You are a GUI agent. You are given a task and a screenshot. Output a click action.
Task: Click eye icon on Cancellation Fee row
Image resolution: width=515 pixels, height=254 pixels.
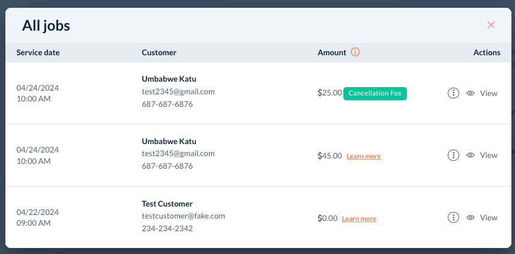coord(471,93)
